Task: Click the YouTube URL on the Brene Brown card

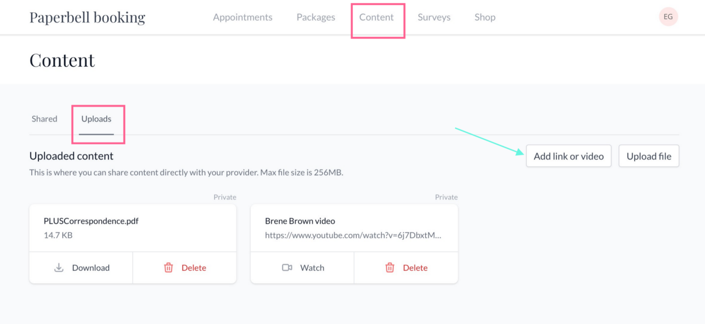Action: 353,235
